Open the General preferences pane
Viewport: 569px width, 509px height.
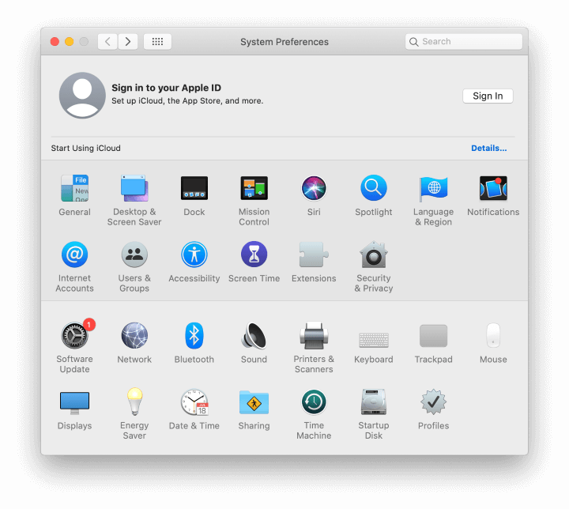(x=74, y=189)
